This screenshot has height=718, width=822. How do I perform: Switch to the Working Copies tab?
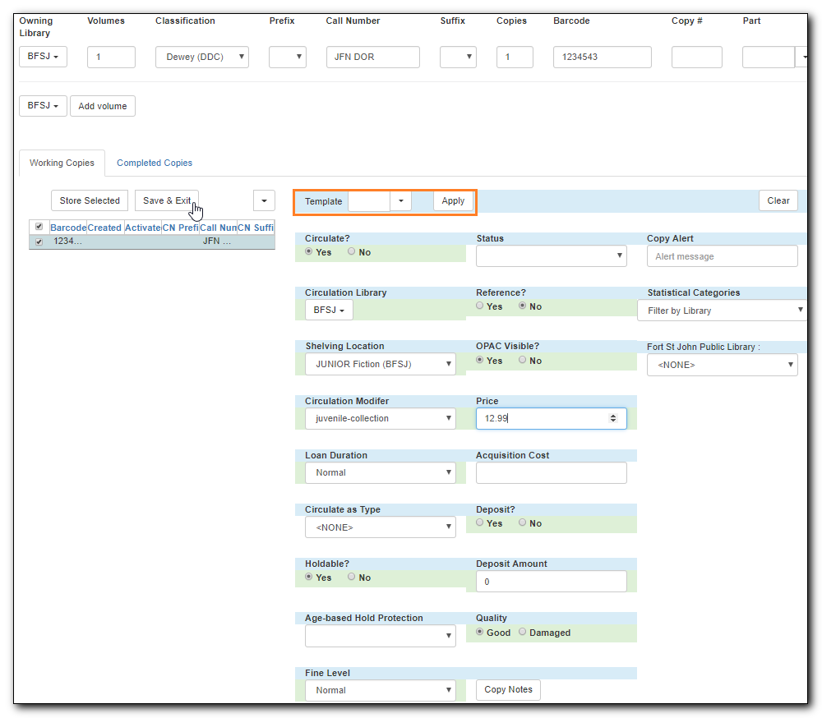62,163
